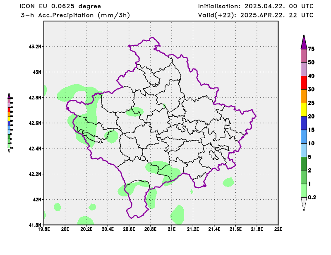Click the blue 10–15 mm legend swatch
Image resolution: width=331 pixels, height=255 pixels.
coord(304,137)
